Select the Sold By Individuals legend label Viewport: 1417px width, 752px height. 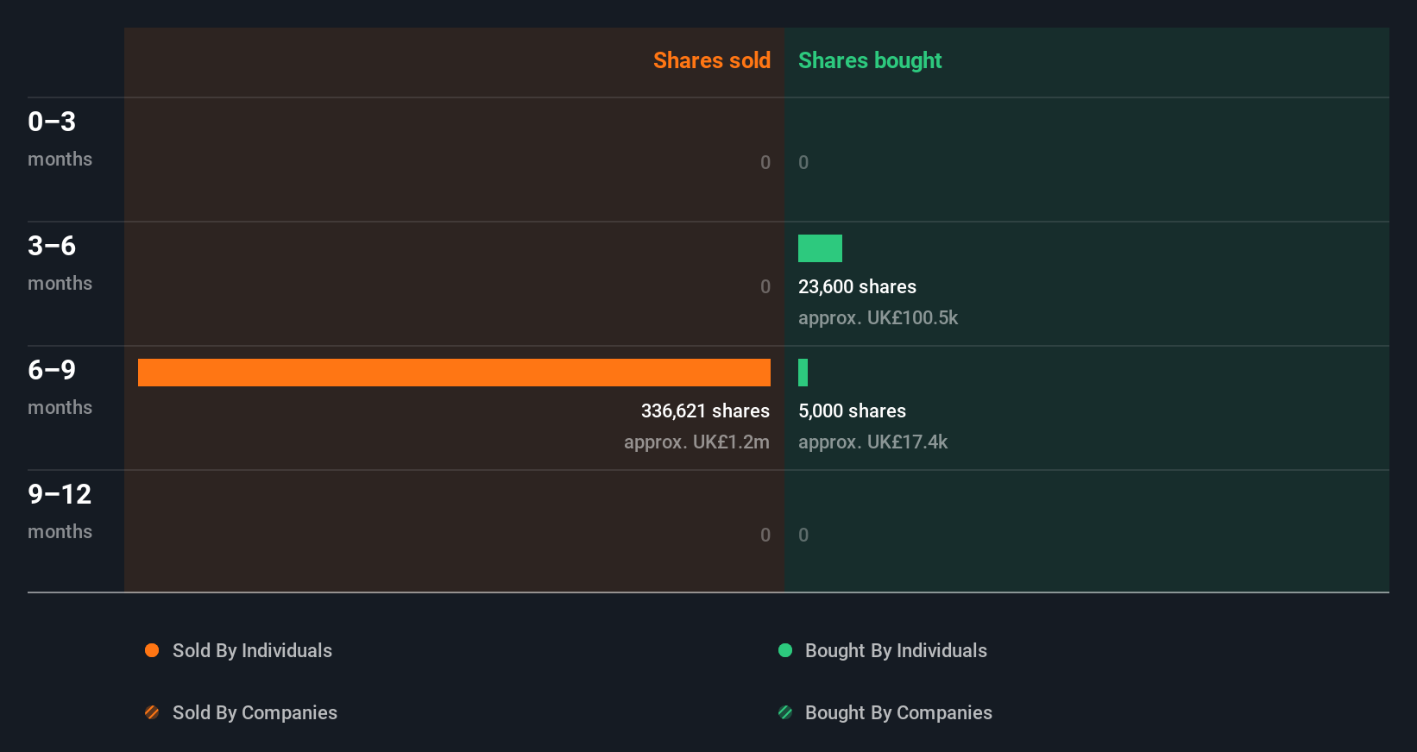point(252,650)
